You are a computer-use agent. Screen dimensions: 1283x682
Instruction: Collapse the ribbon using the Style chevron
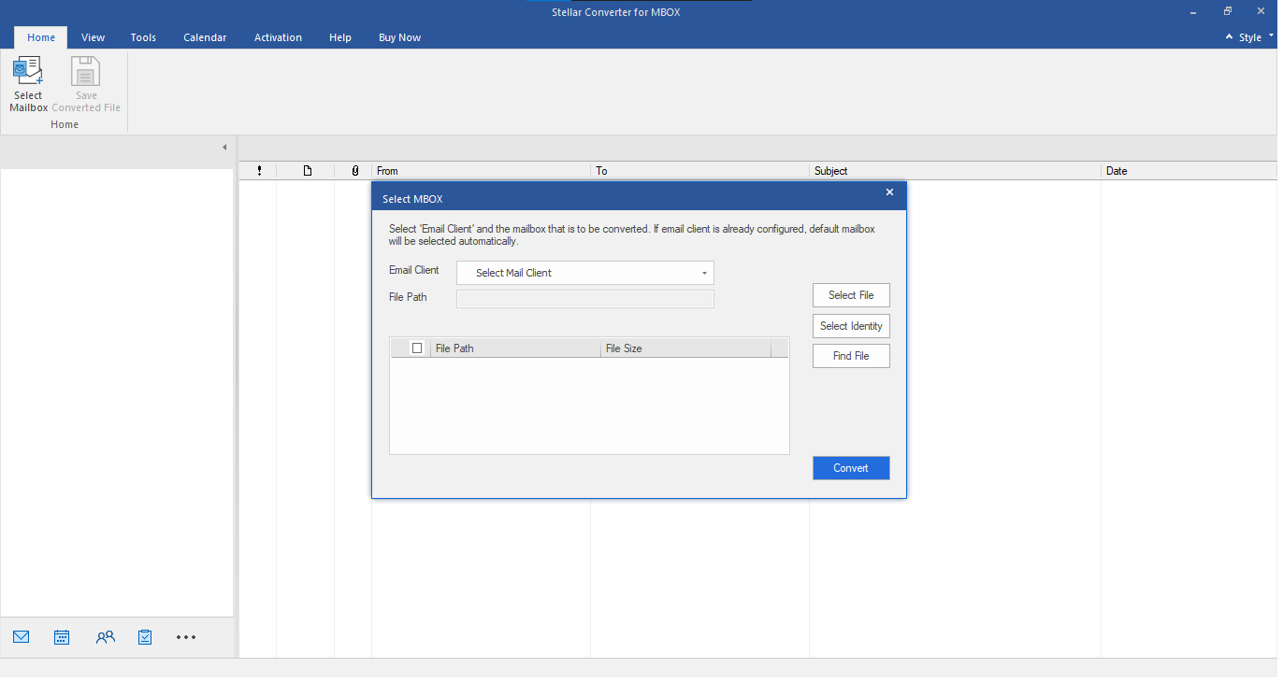coord(1228,37)
